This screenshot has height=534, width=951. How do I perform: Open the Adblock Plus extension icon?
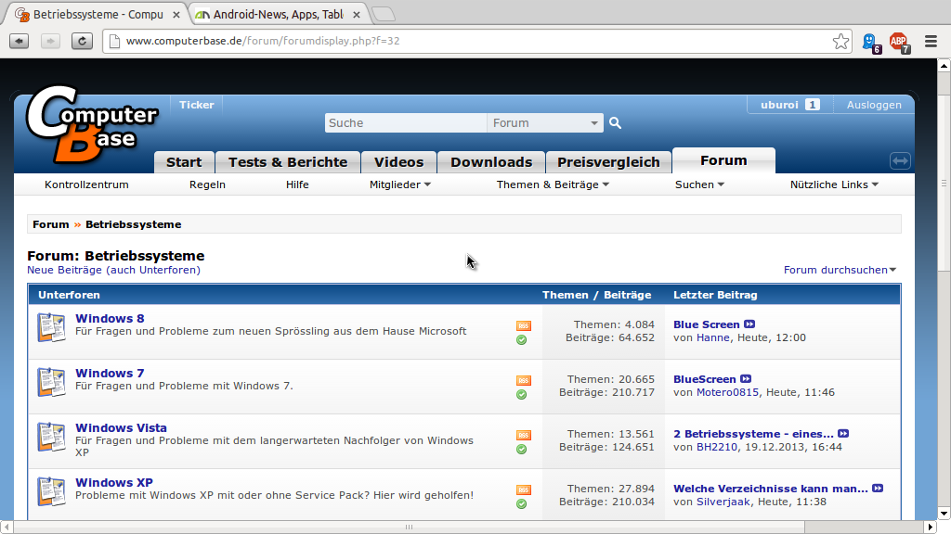[x=899, y=43]
